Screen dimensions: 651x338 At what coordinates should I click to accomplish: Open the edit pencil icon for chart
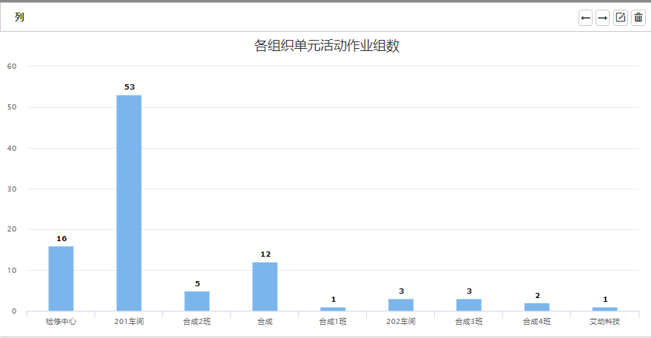621,18
